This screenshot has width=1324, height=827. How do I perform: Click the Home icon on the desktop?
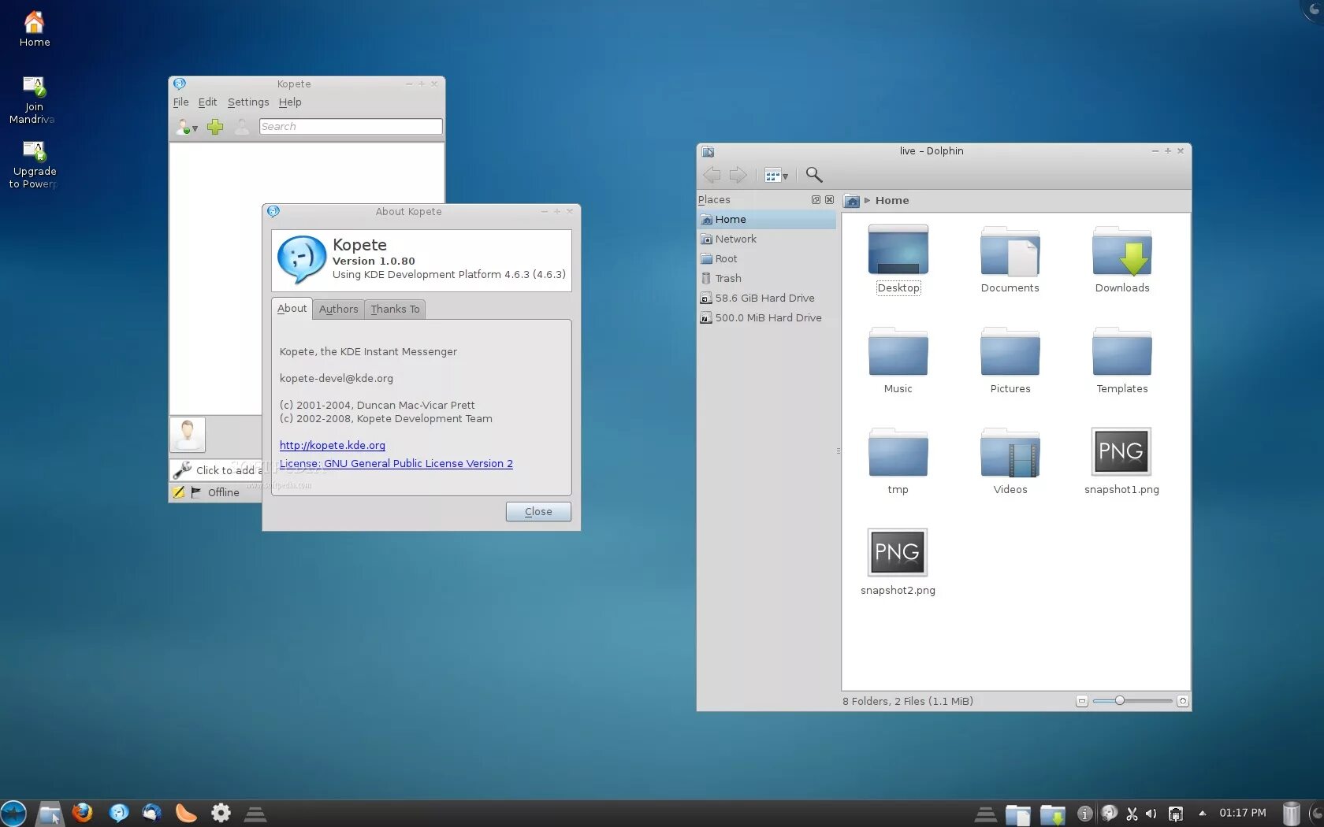(x=35, y=29)
